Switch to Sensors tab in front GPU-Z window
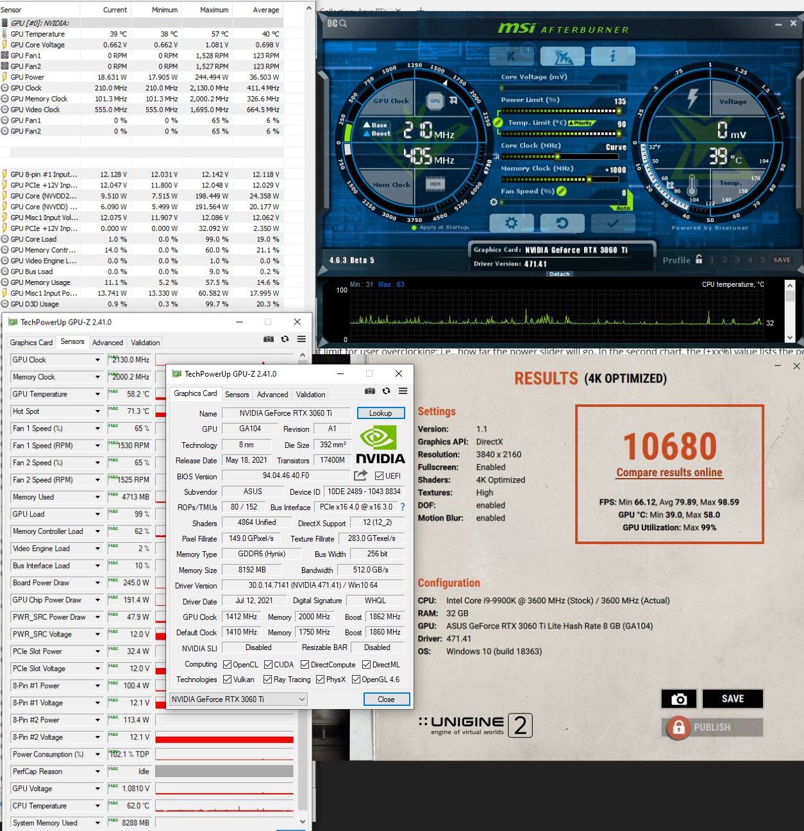 coord(237,395)
